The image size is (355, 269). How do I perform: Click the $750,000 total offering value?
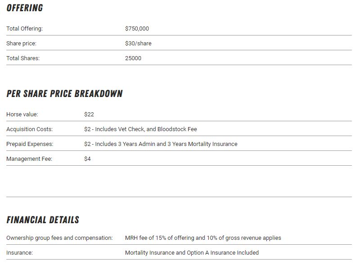[x=137, y=29]
